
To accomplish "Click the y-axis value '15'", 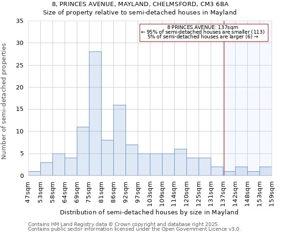I will pos(20,110).
